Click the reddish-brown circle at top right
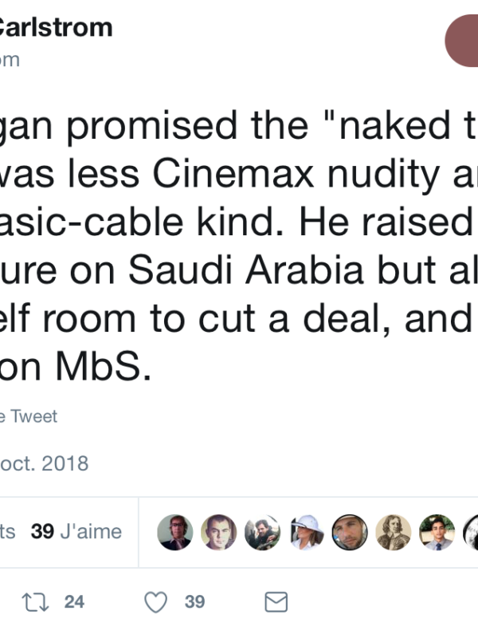478x638 pixels. pos(464,40)
